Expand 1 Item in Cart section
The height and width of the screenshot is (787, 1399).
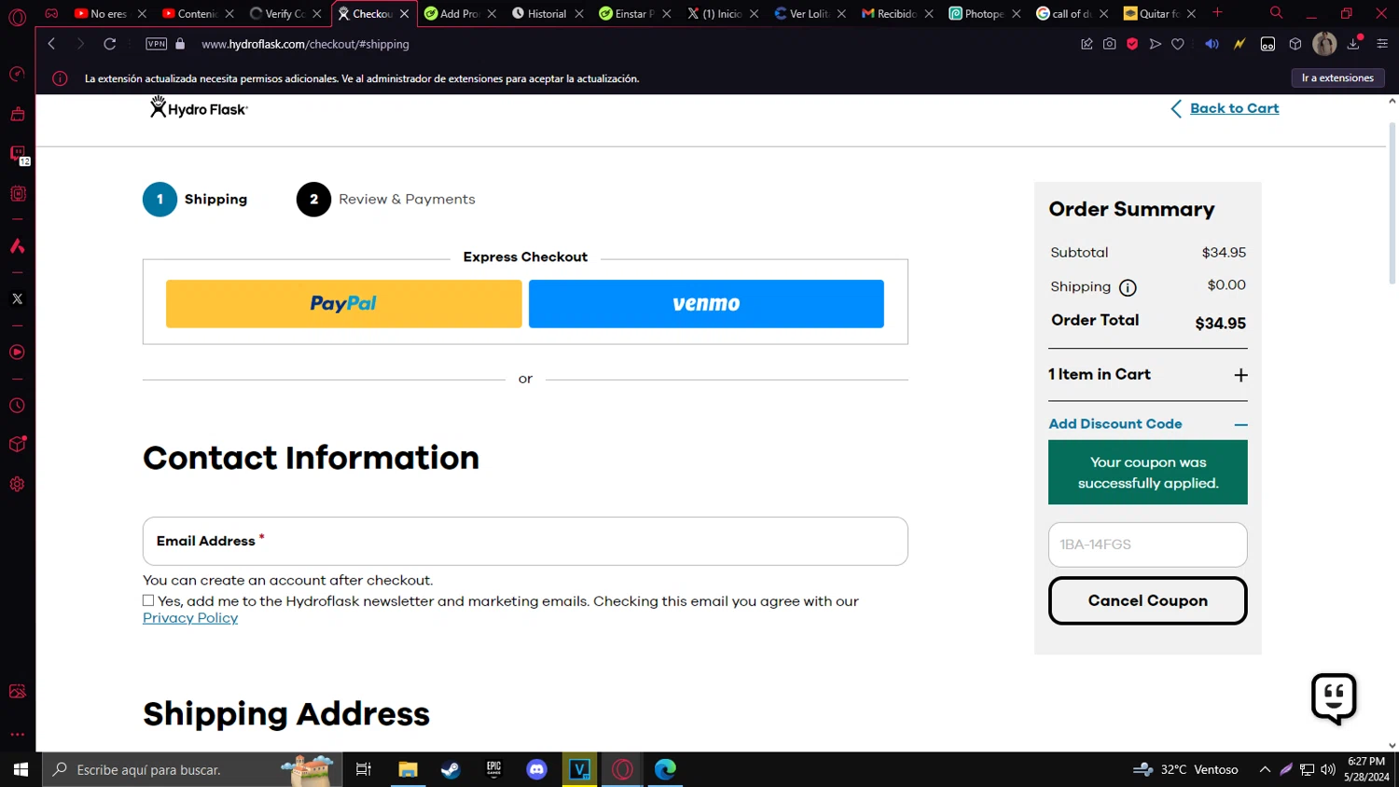[x=1147, y=375]
